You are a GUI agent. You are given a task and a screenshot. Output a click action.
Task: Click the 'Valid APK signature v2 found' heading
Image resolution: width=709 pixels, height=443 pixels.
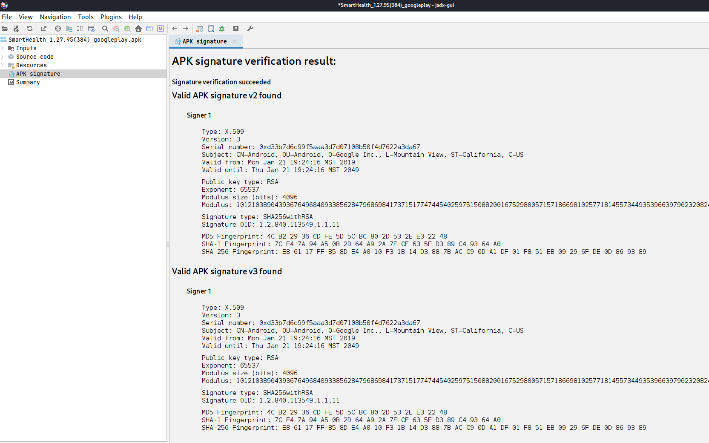click(227, 95)
